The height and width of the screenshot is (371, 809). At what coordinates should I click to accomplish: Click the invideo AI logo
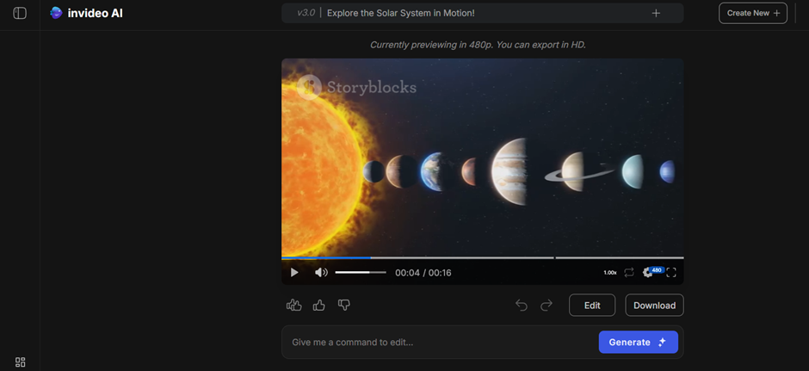point(86,13)
